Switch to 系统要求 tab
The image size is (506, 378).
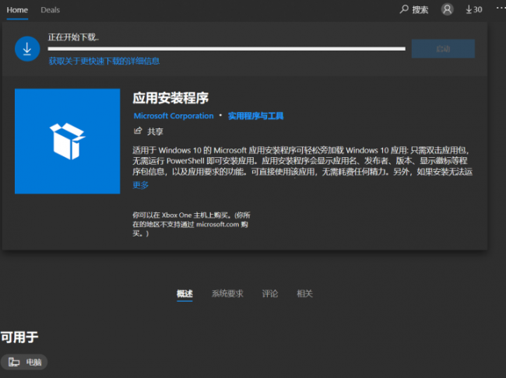[227, 293]
